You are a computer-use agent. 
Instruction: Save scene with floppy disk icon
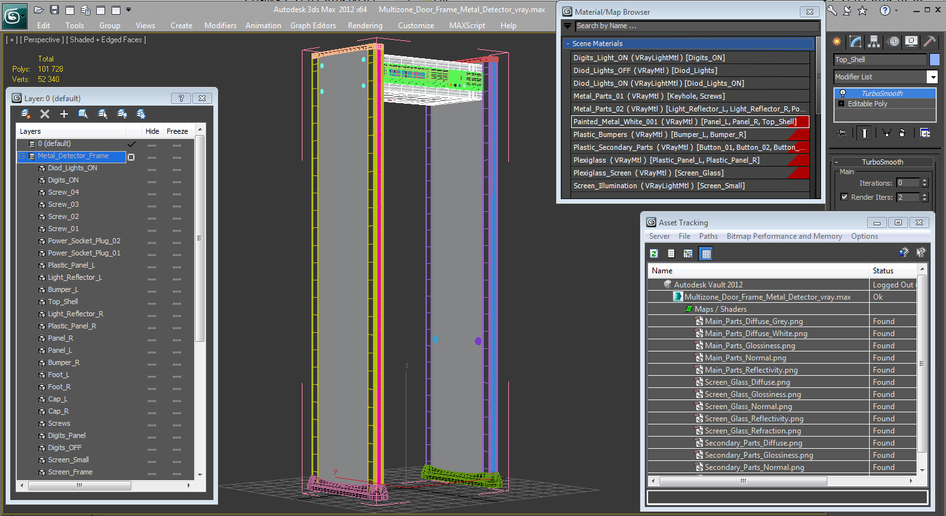coord(54,10)
